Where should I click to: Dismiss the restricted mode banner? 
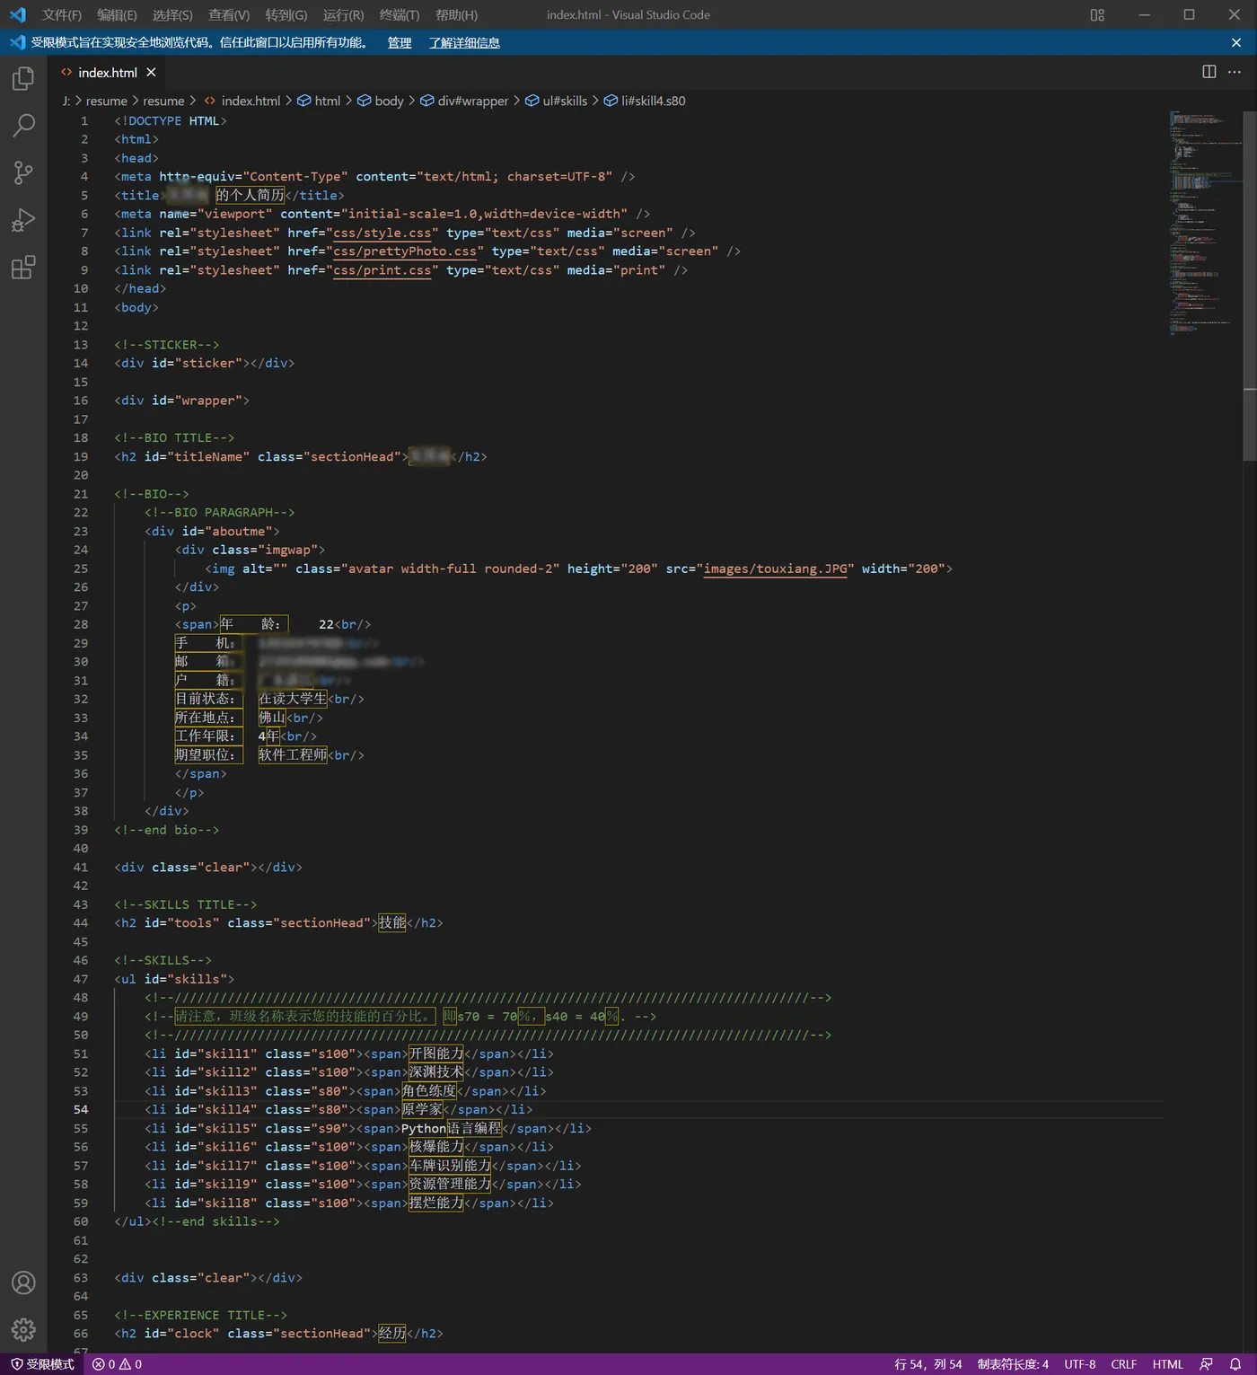[1236, 42]
